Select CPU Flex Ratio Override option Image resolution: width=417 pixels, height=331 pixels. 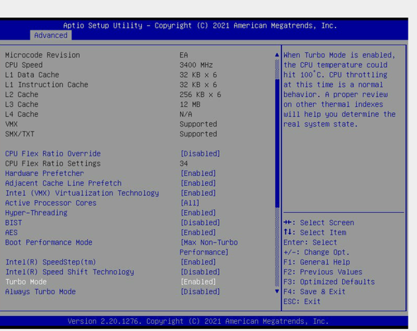[53, 153]
